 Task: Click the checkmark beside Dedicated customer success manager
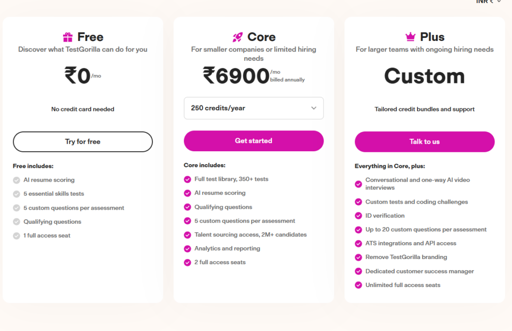pos(358,271)
